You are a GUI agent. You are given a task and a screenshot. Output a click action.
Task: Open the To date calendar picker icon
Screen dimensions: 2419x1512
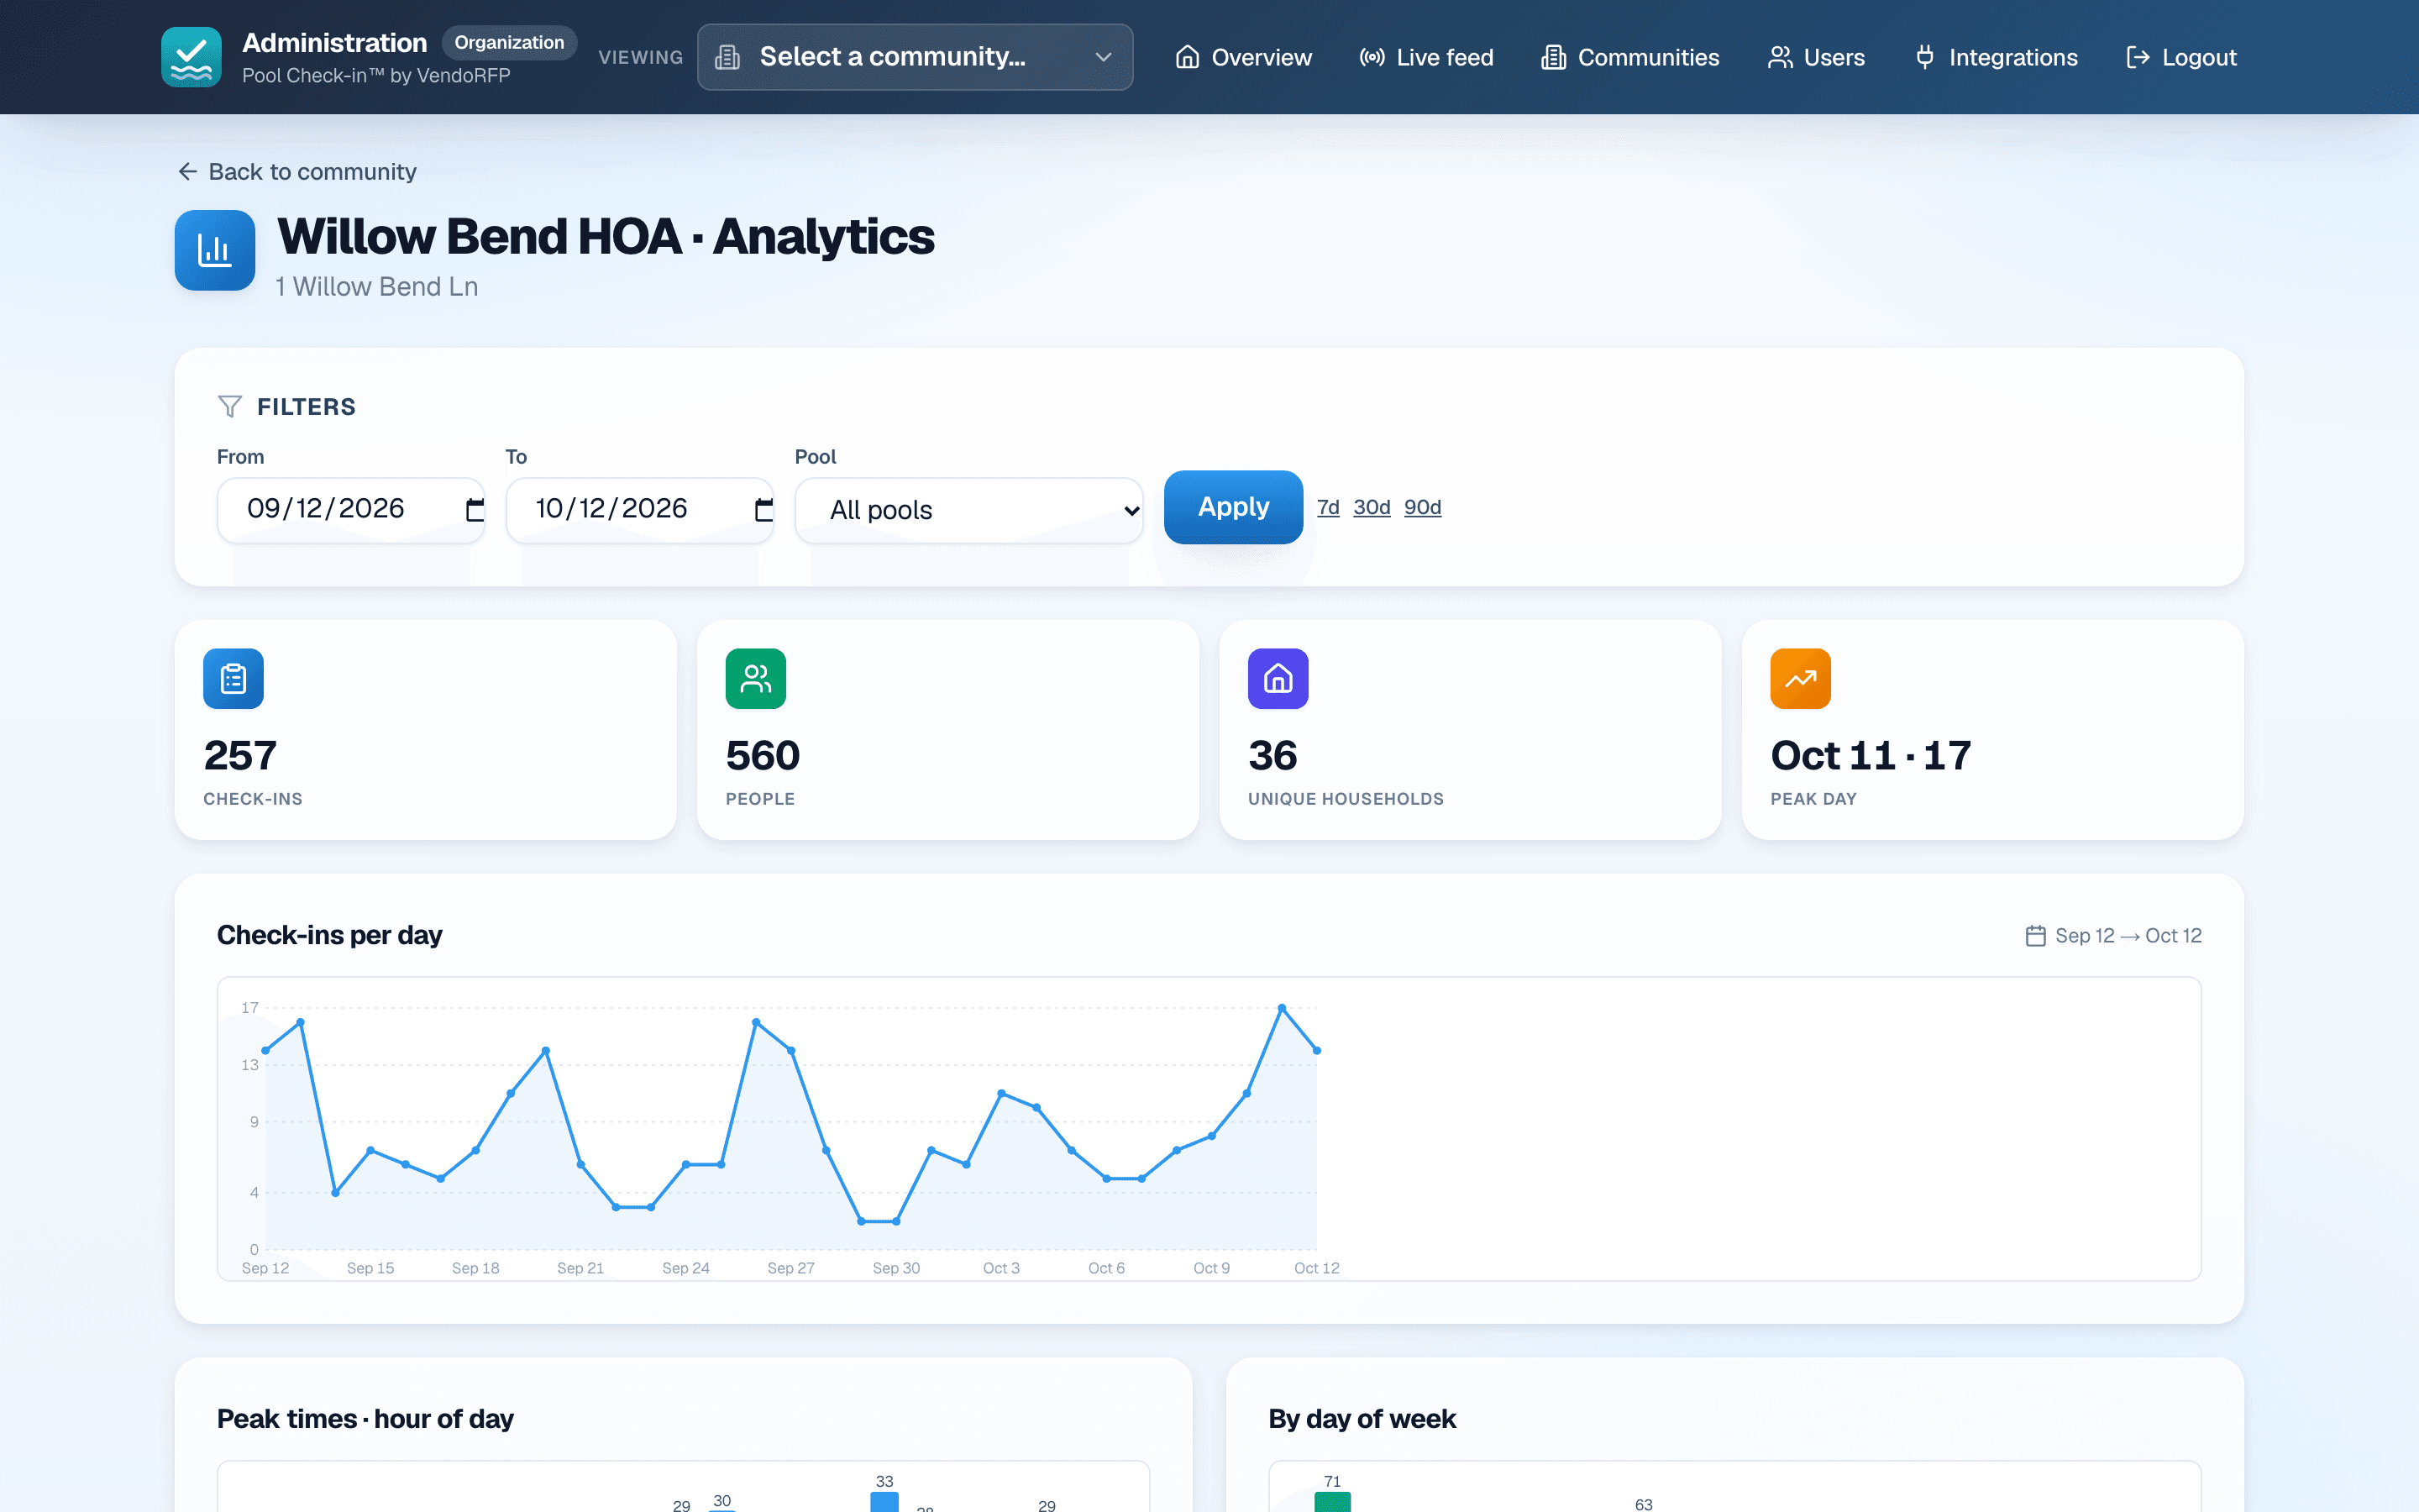point(763,510)
